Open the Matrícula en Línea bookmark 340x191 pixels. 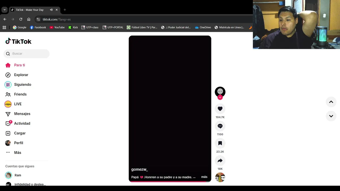[x=229, y=27]
